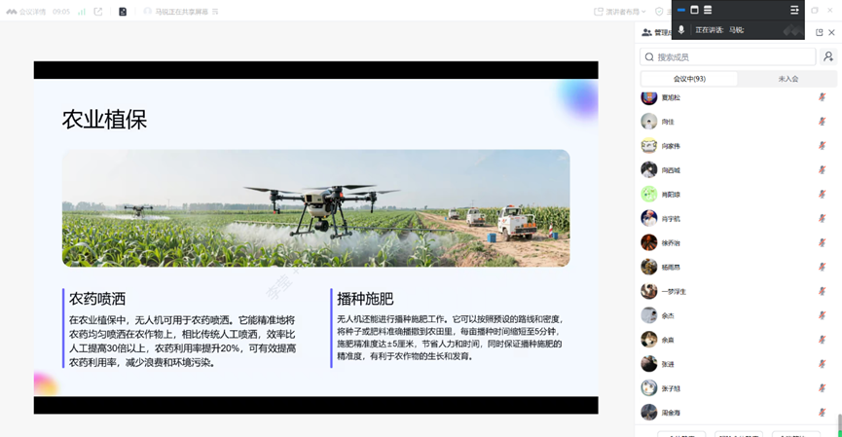Screen dimensions: 842x437
Task: Switch floating window to list view icon
Action: pos(708,10)
